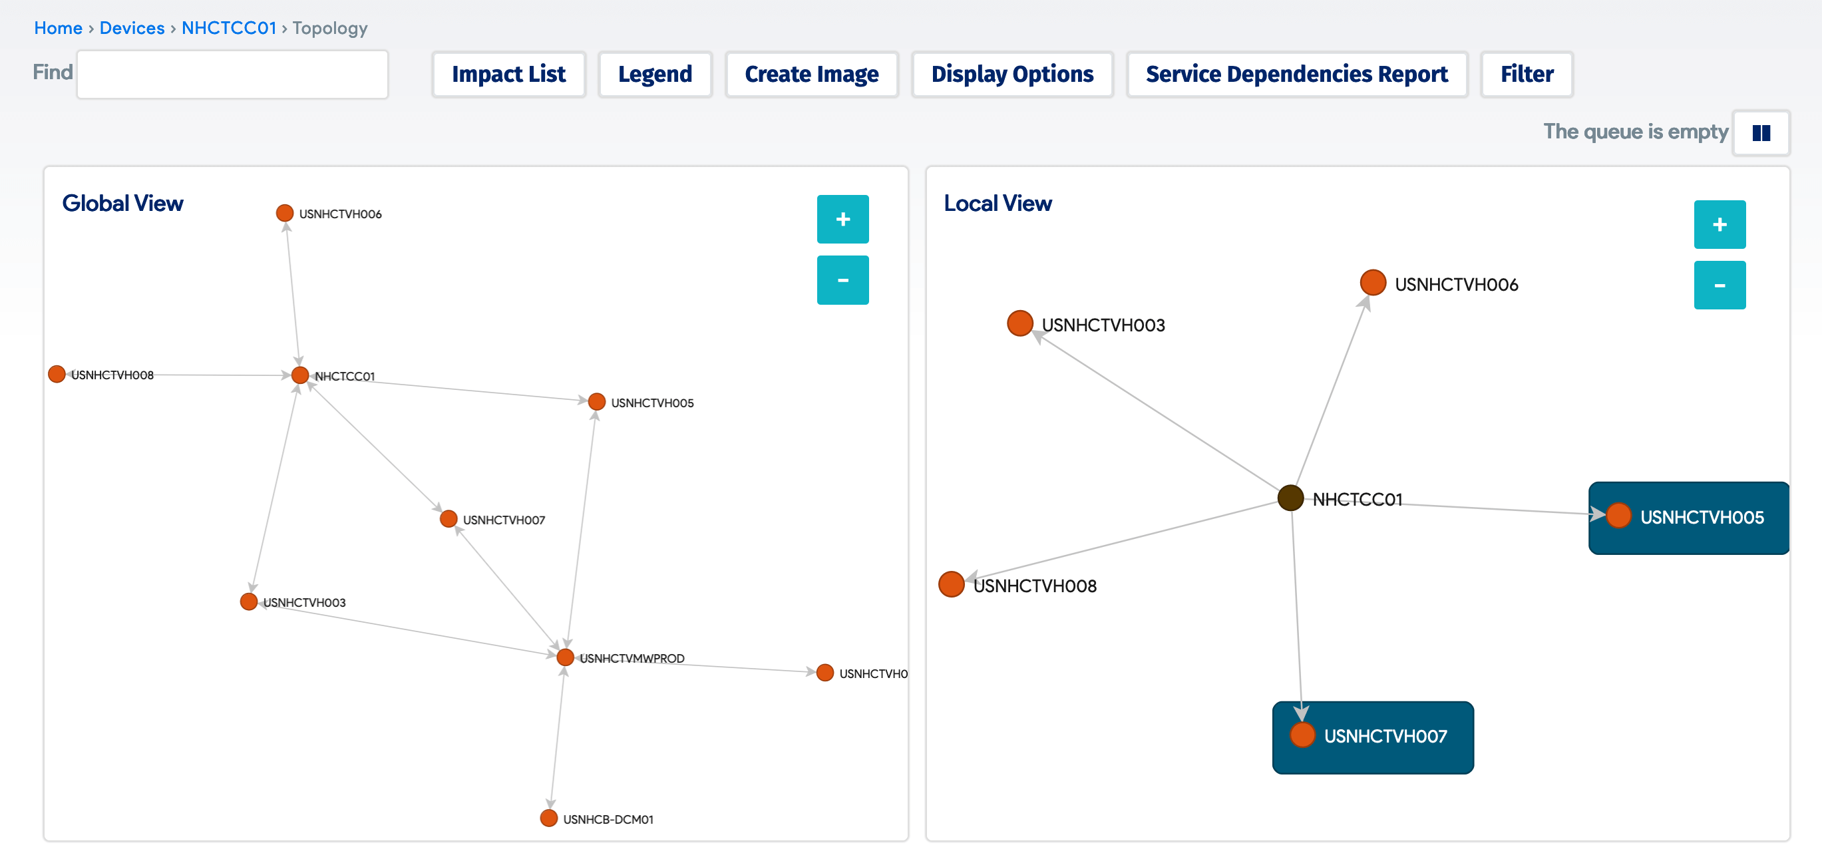
Task: Zoom out of the Global View
Action: [842, 279]
